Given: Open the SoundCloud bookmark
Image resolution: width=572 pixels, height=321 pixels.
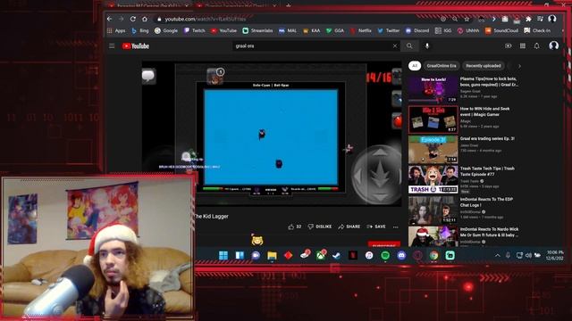Looking at the screenshot, I should [x=501, y=31].
